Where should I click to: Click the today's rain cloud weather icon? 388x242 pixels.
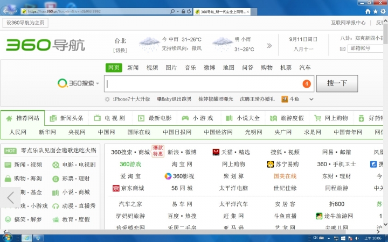[149, 44]
